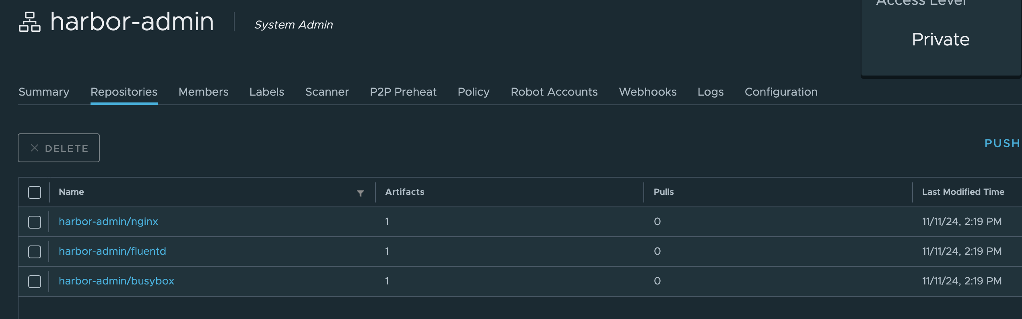Click the busybox row's last modified time
This screenshot has width=1022, height=319.
(x=962, y=281)
